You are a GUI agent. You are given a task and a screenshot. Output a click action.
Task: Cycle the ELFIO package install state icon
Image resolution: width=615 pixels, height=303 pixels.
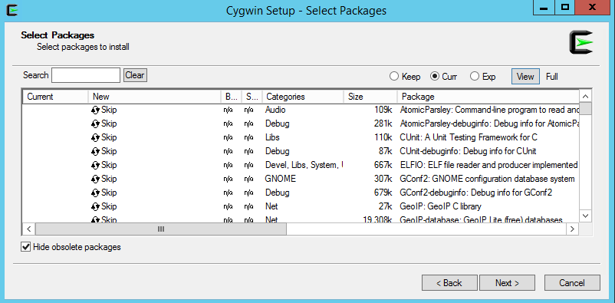click(95, 165)
